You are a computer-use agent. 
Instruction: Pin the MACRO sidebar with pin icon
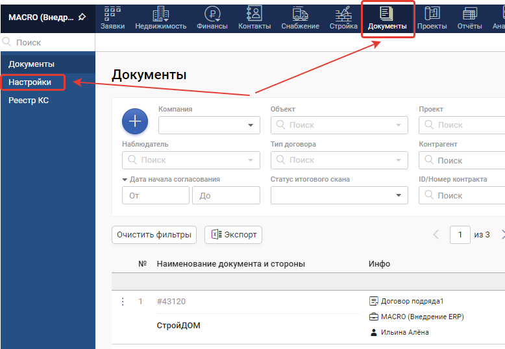82,18
